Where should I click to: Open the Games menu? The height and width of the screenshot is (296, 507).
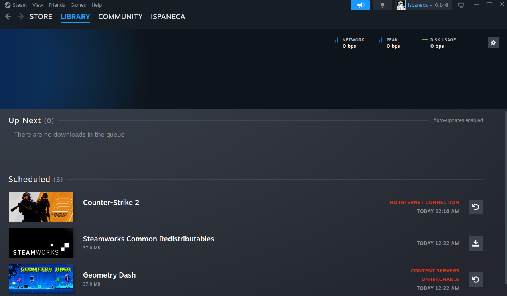78,5
